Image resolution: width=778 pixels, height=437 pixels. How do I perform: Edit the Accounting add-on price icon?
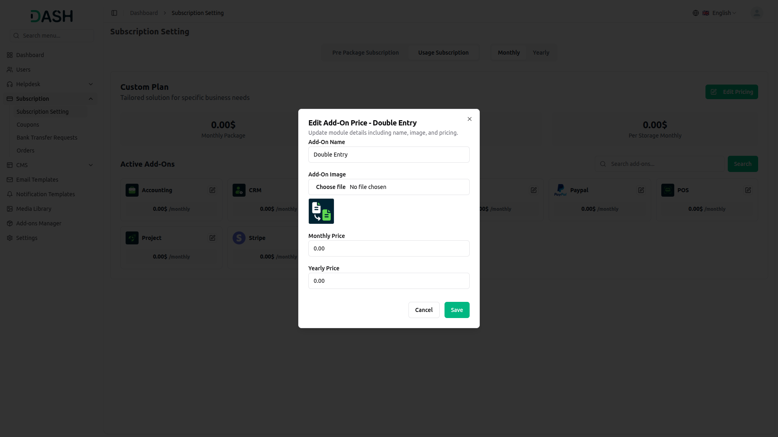[212, 190]
